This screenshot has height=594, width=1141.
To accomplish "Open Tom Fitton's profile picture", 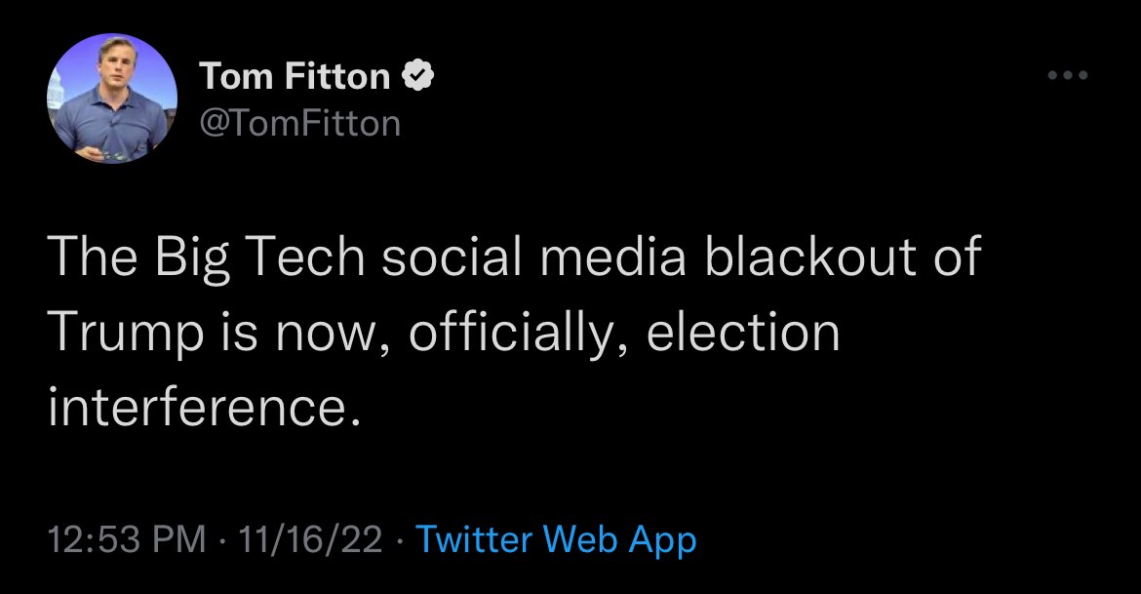I will [112, 99].
